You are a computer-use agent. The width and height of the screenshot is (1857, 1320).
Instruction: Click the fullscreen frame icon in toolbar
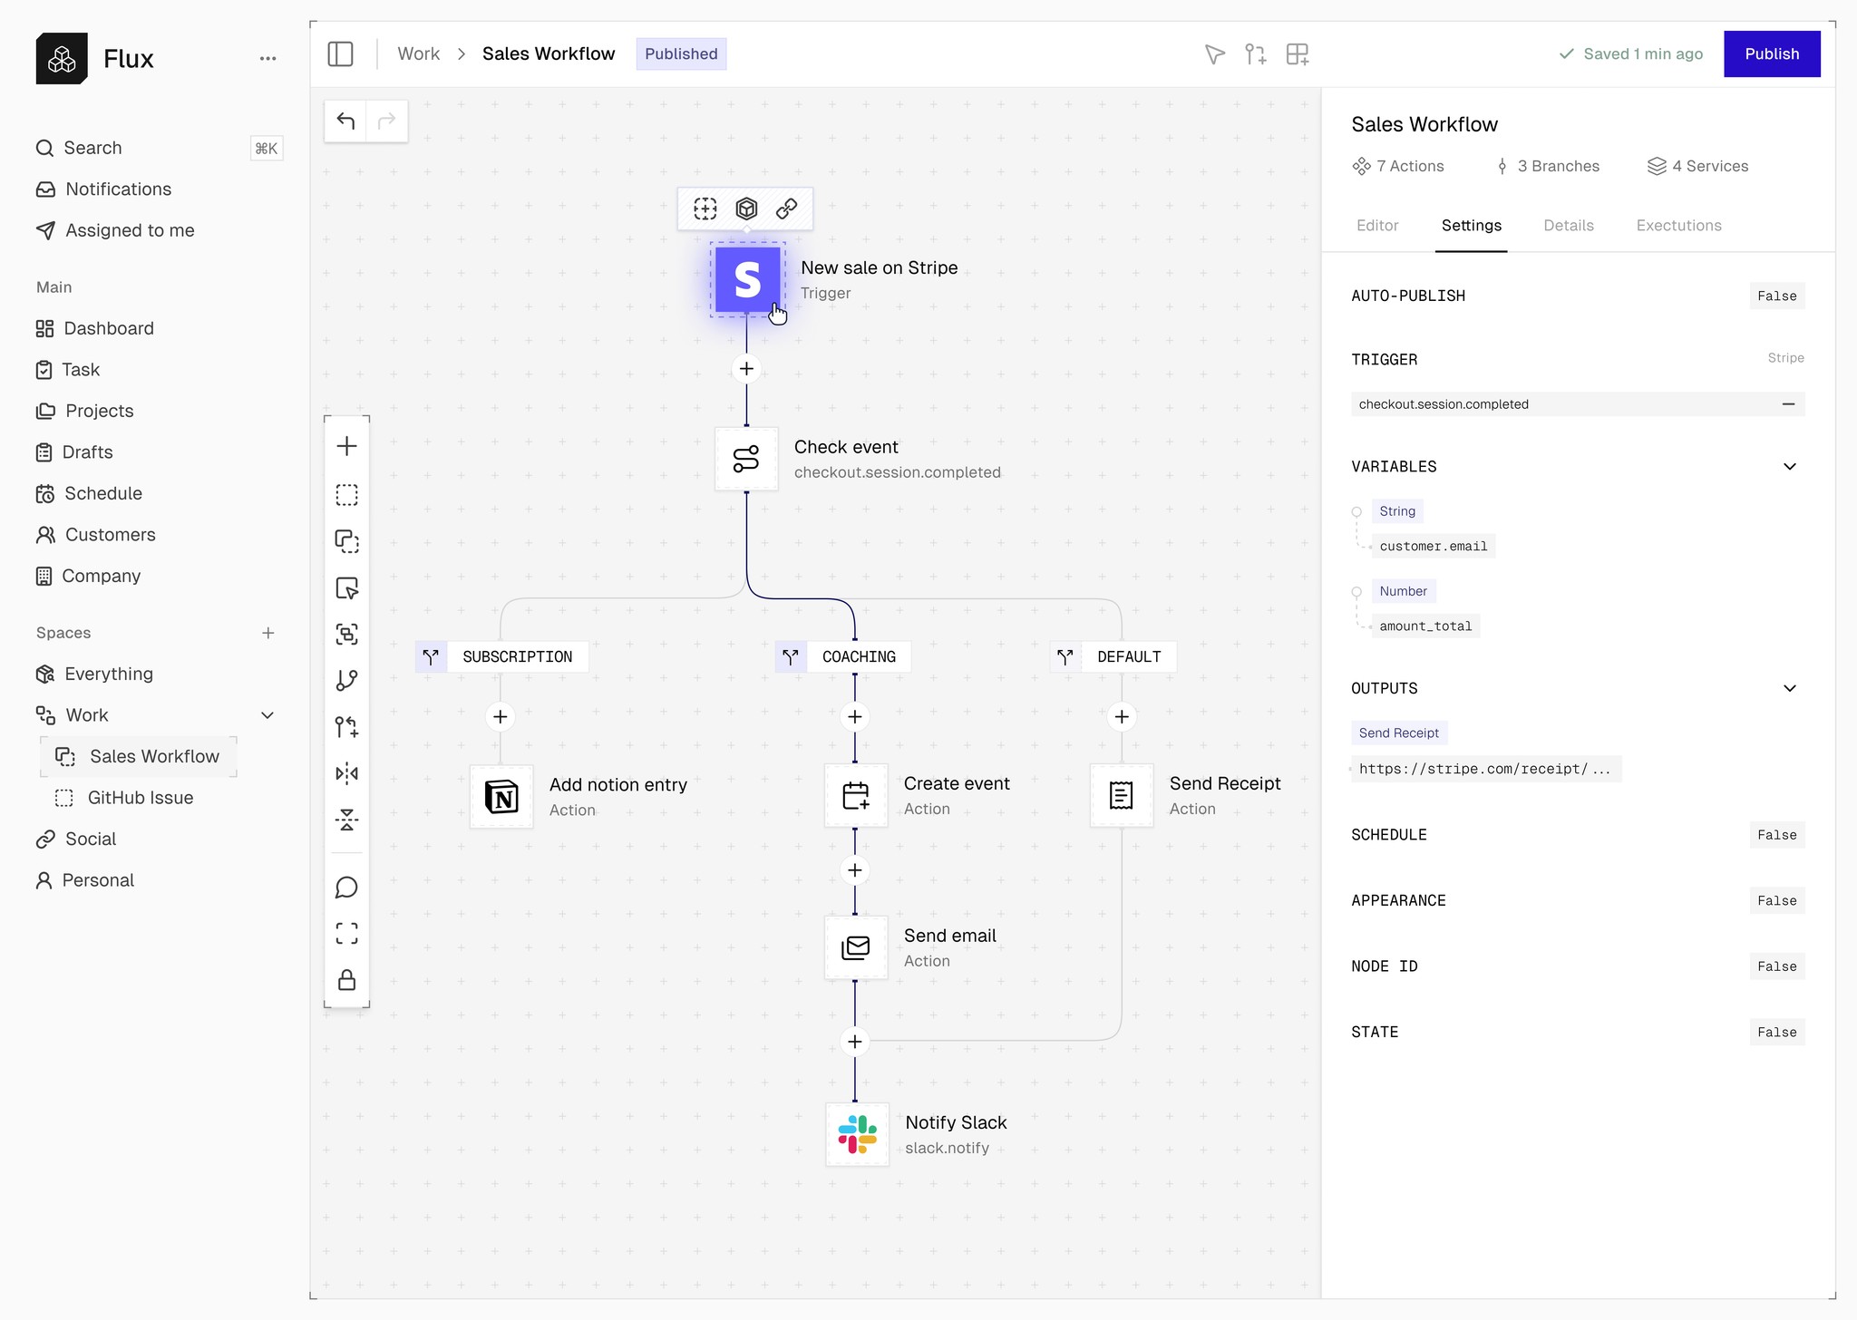(346, 934)
